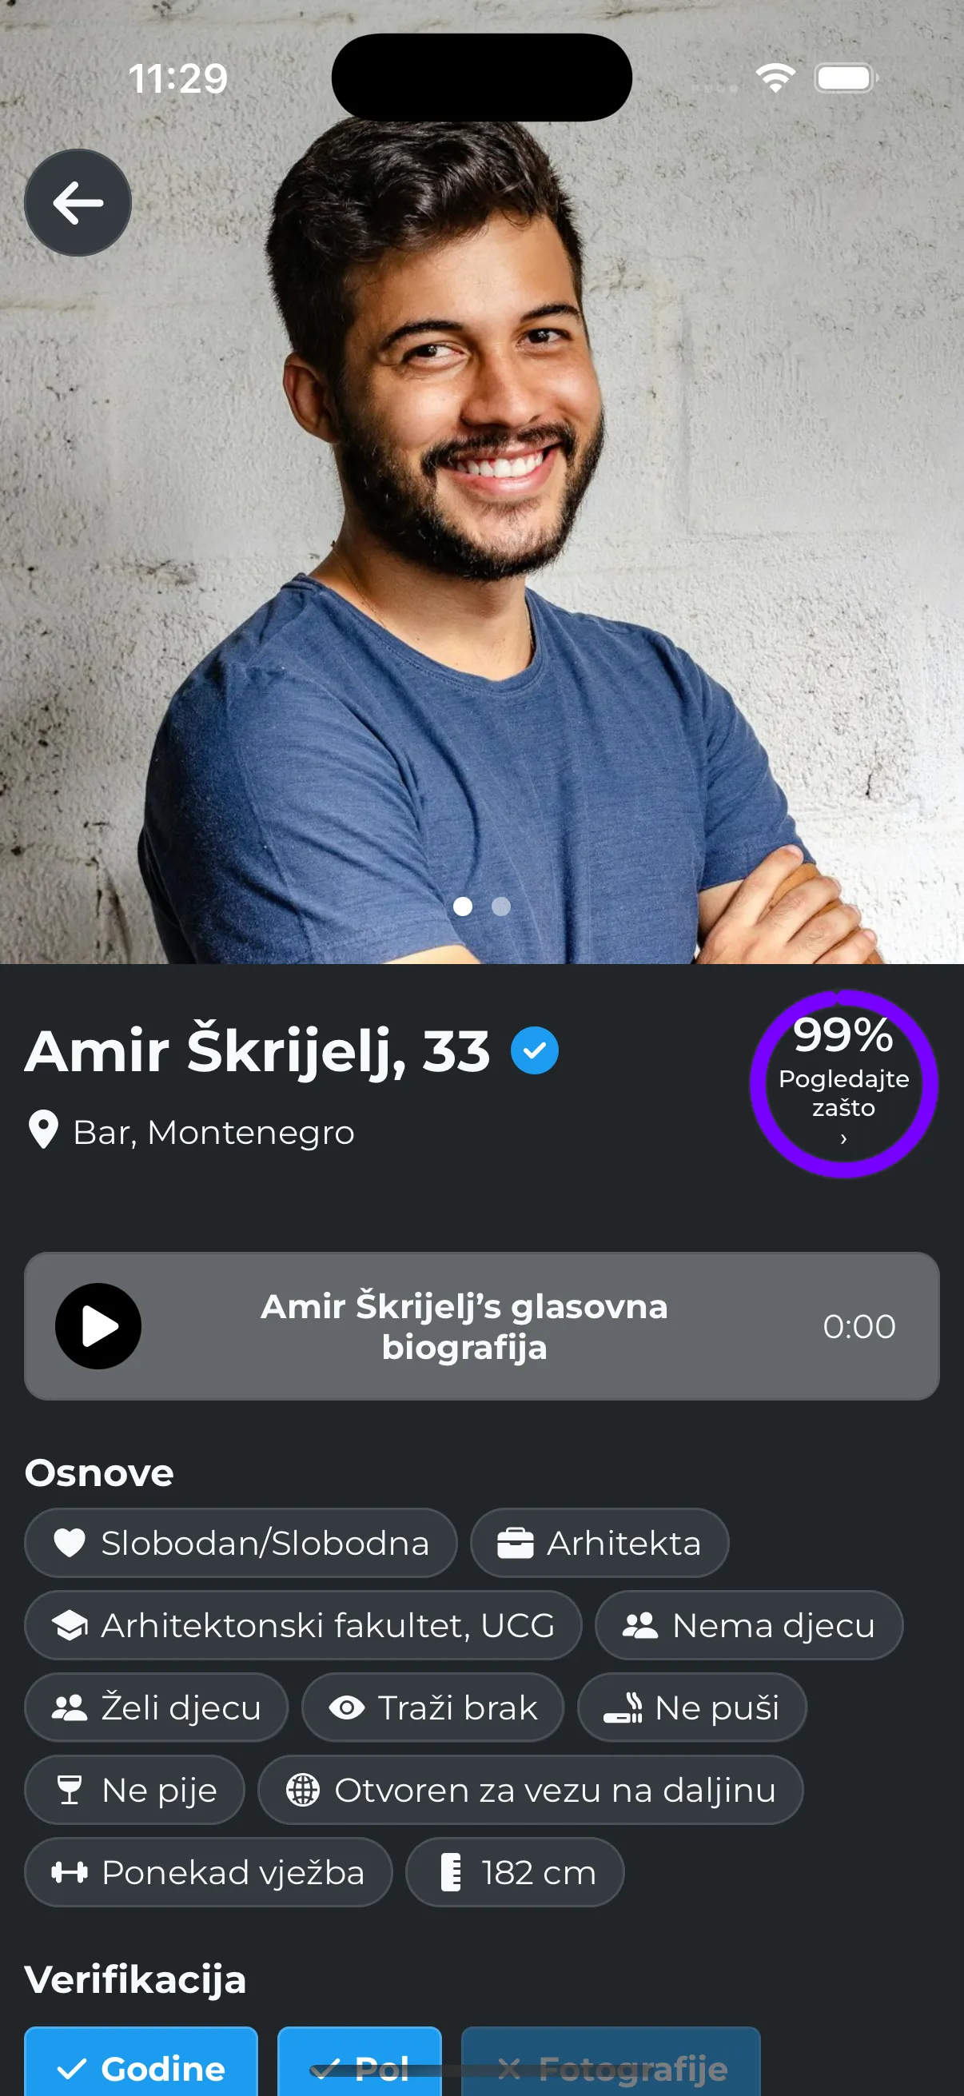Tap the profile photo of Amir
964x2096 pixels.
click(x=481, y=520)
